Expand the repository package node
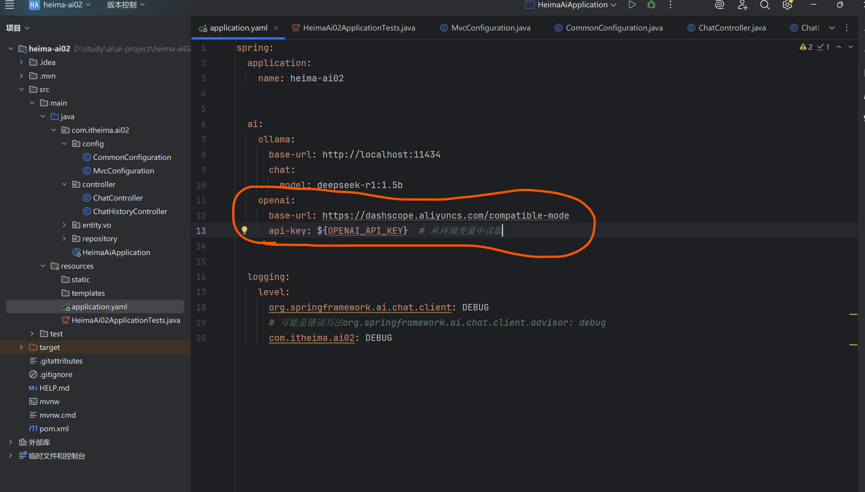The image size is (865, 492). (64, 239)
